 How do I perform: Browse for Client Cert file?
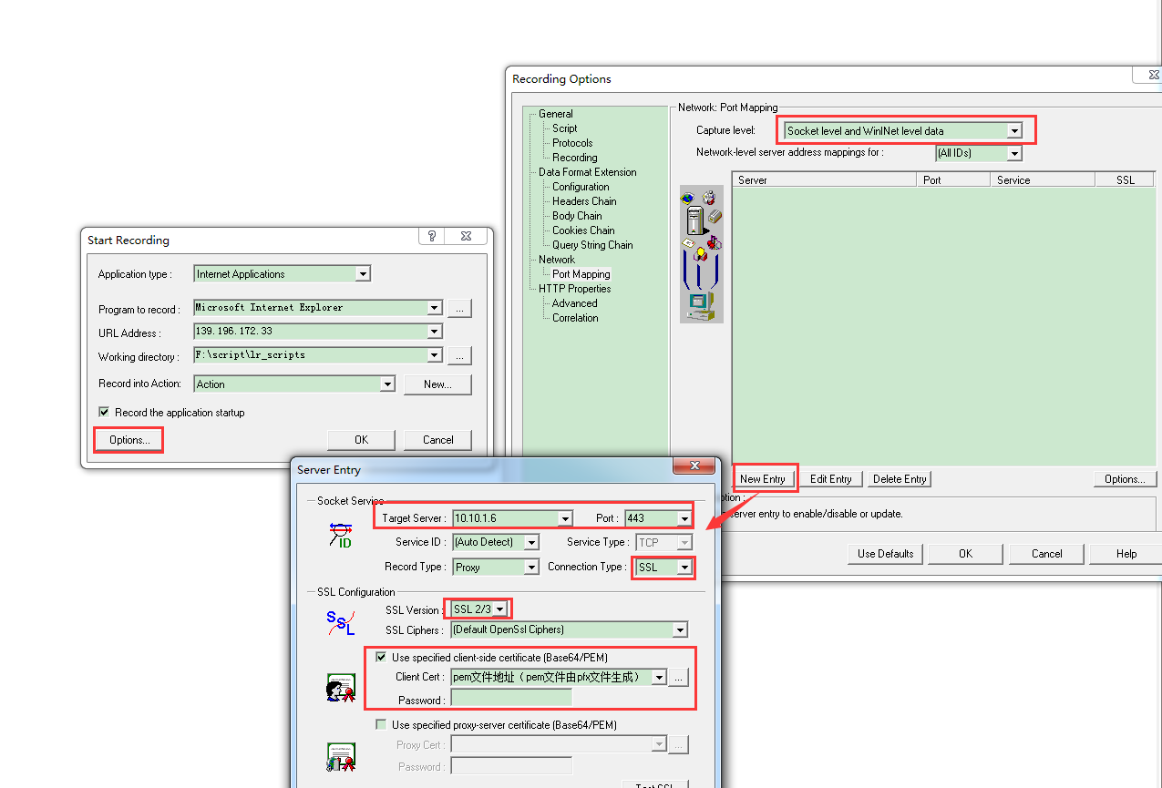[679, 677]
